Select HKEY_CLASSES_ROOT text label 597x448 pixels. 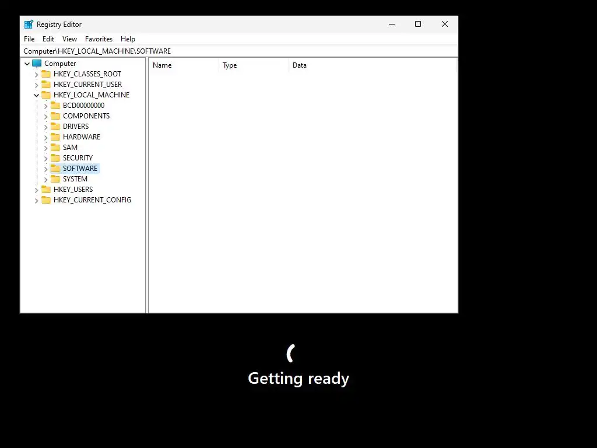pyautogui.click(x=87, y=74)
